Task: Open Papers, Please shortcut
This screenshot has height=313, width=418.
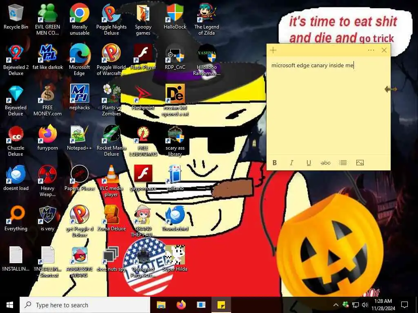Action: (80, 178)
